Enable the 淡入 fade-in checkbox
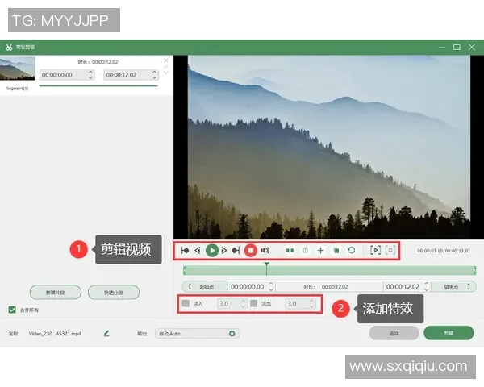484x387 pixels. [x=186, y=304]
